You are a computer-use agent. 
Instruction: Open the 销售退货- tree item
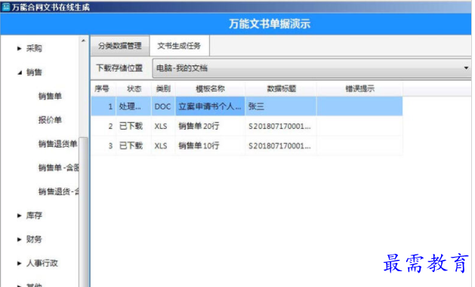point(58,191)
